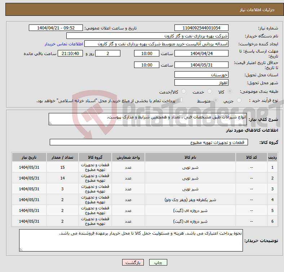Click the ردیف column header
Viewport: 284px width, 272px height.
(272, 157)
